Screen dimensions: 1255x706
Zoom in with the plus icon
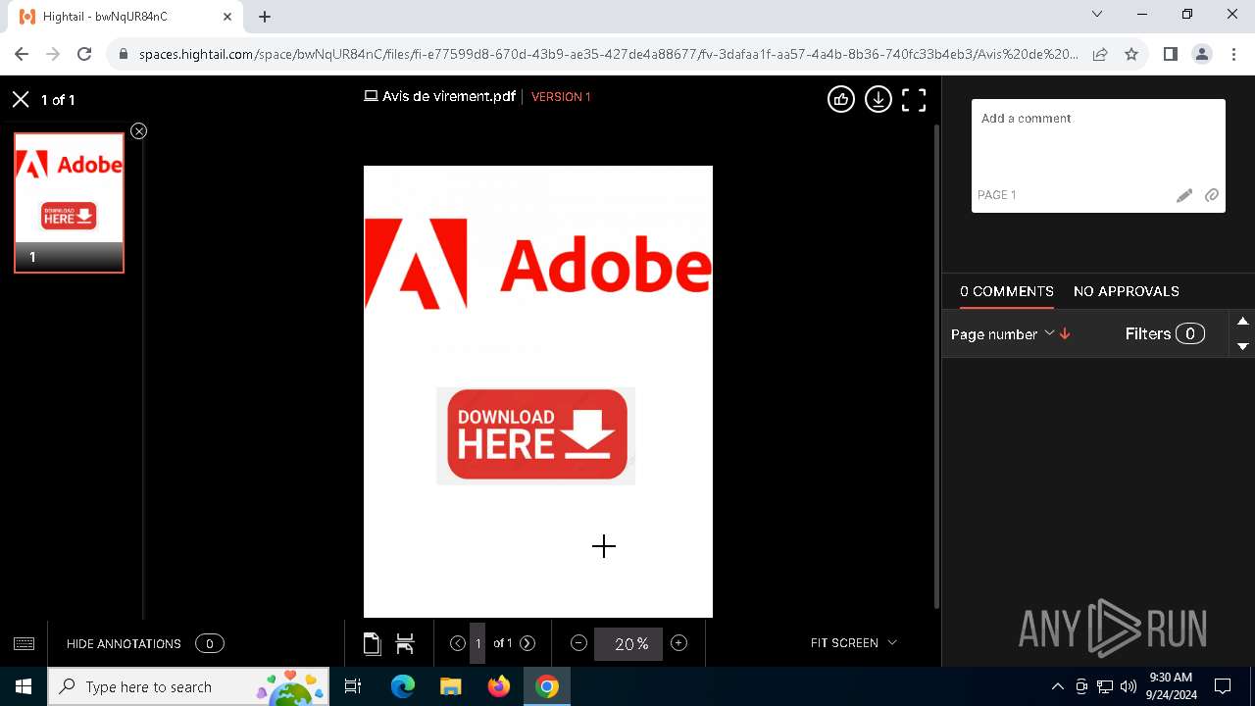pos(678,643)
